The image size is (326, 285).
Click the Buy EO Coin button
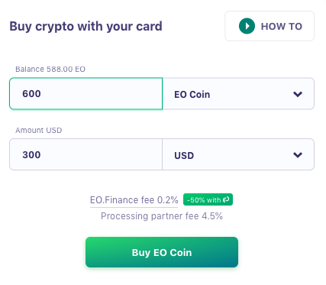pos(162,252)
